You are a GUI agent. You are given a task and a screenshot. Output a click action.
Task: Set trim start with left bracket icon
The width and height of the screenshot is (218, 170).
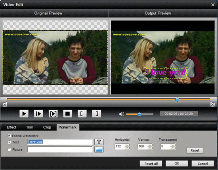click(82, 114)
